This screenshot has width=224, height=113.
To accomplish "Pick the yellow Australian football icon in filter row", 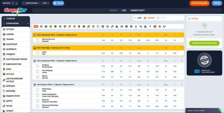I will (89, 27).
